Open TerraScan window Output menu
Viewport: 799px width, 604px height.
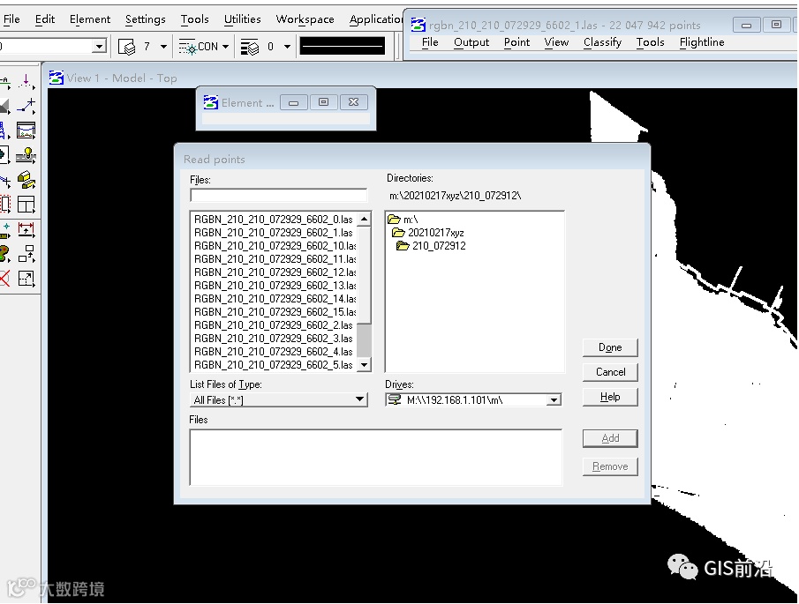471,42
